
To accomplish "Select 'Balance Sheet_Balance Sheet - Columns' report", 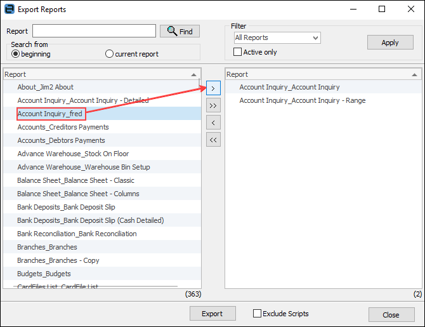I will (x=102, y=193).
